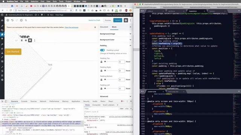Switch to Block tab in sidebar

pos(114,27)
